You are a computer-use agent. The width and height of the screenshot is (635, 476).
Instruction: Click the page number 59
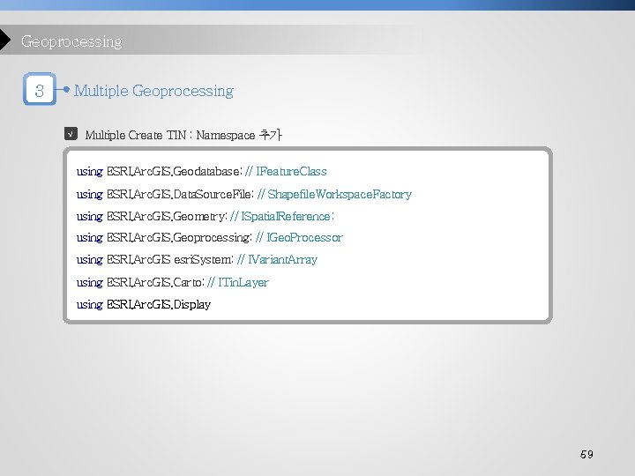586,454
